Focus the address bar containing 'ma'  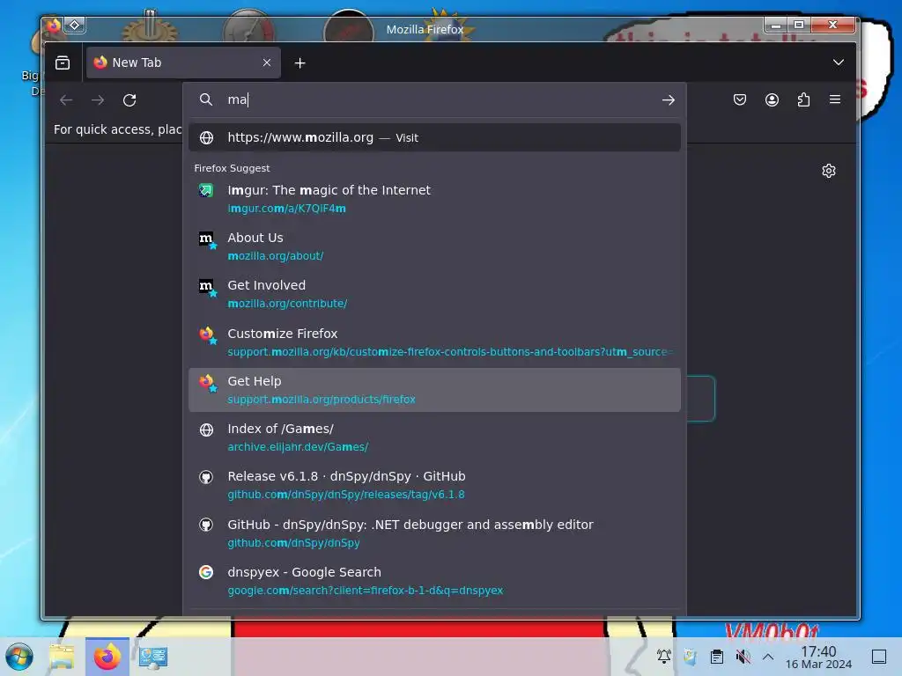(x=437, y=99)
